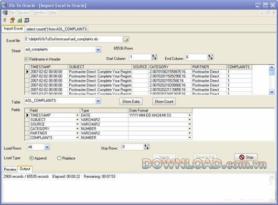Minimize the inner Import Excel child window
The height and width of the screenshot is (205, 278).
(x=262, y=13)
